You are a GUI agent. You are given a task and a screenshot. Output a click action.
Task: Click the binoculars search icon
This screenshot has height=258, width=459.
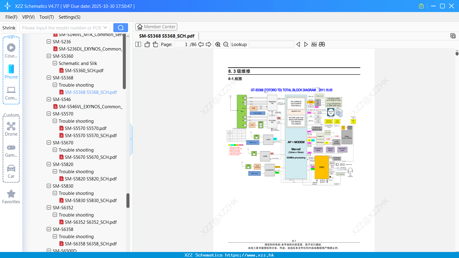[x=322, y=45]
